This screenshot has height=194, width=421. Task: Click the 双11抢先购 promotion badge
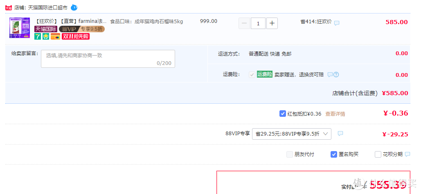click(x=76, y=36)
